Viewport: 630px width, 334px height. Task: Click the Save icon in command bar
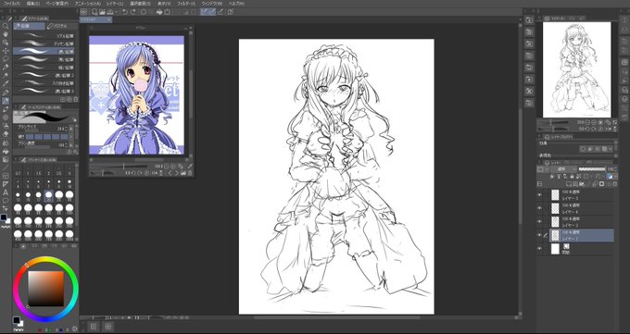point(109,12)
